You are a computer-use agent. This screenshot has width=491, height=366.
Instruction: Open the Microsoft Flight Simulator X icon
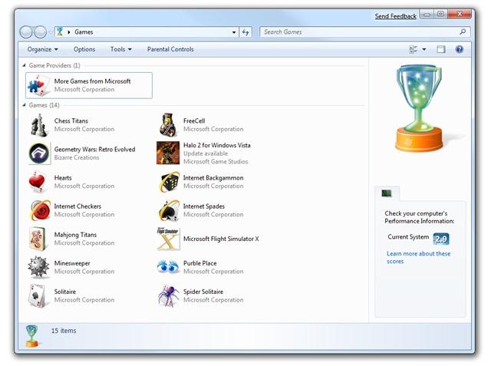pos(168,239)
